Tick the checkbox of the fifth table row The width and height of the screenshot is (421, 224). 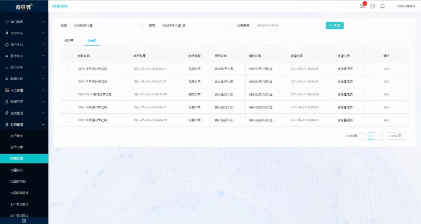click(x=67, y=120)
